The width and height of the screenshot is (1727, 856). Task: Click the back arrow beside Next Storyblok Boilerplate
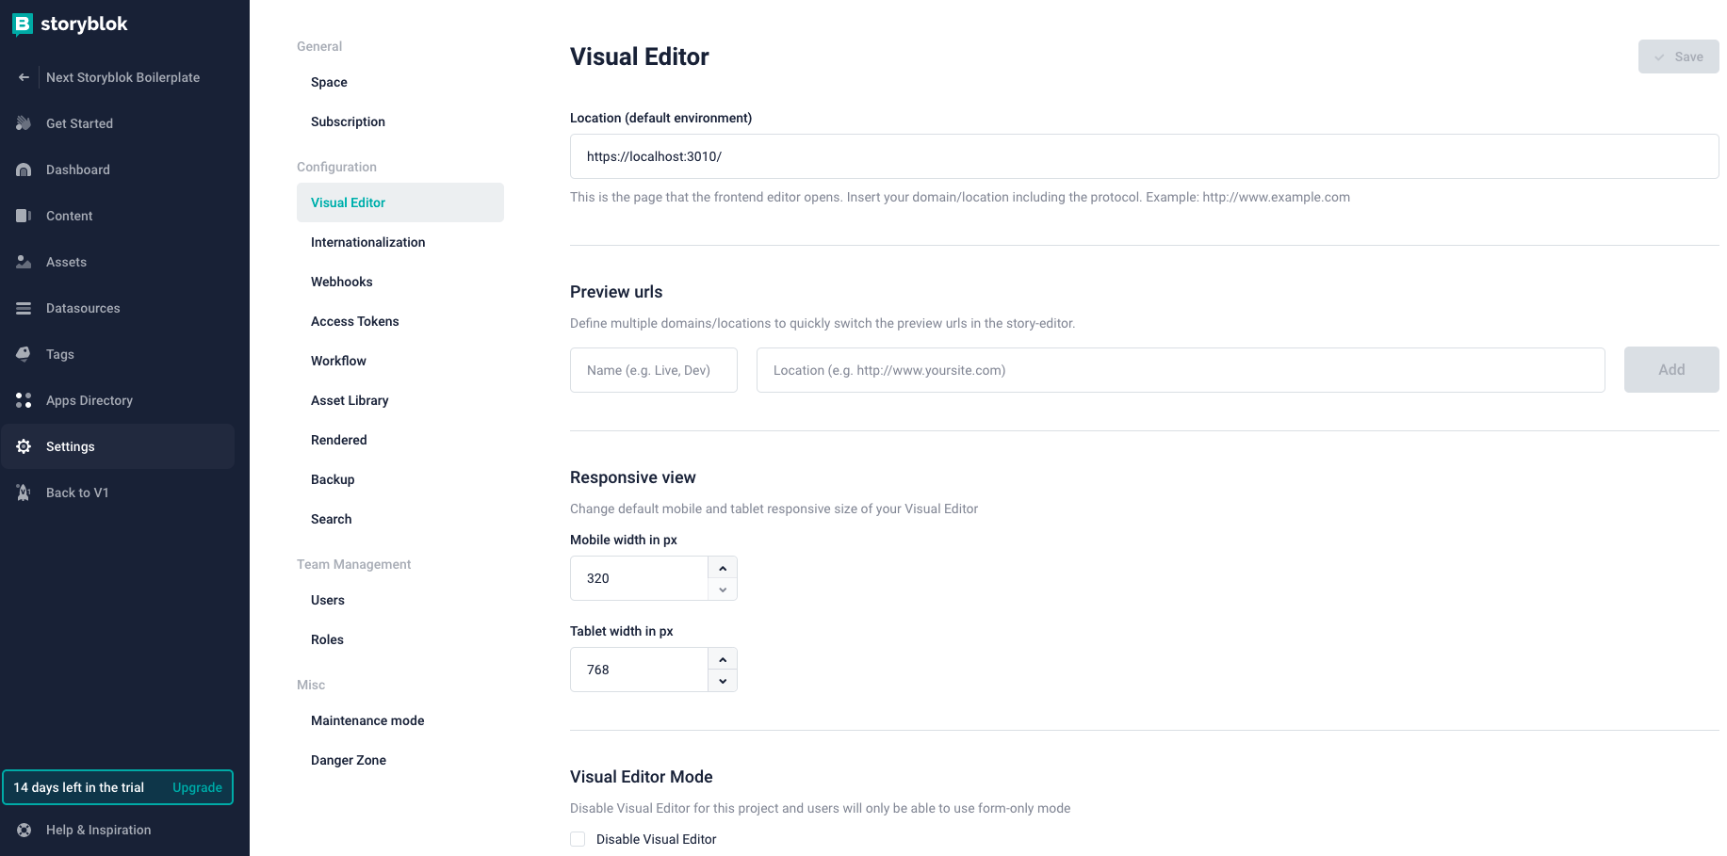pyautogui.click(x=24, y=77)
